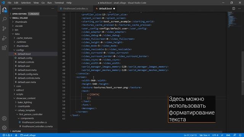Collapse the SMALL_VILLAGE root folder
Image resolution: width=244 pixels, height=137 pixels.
tap(20, 18)
